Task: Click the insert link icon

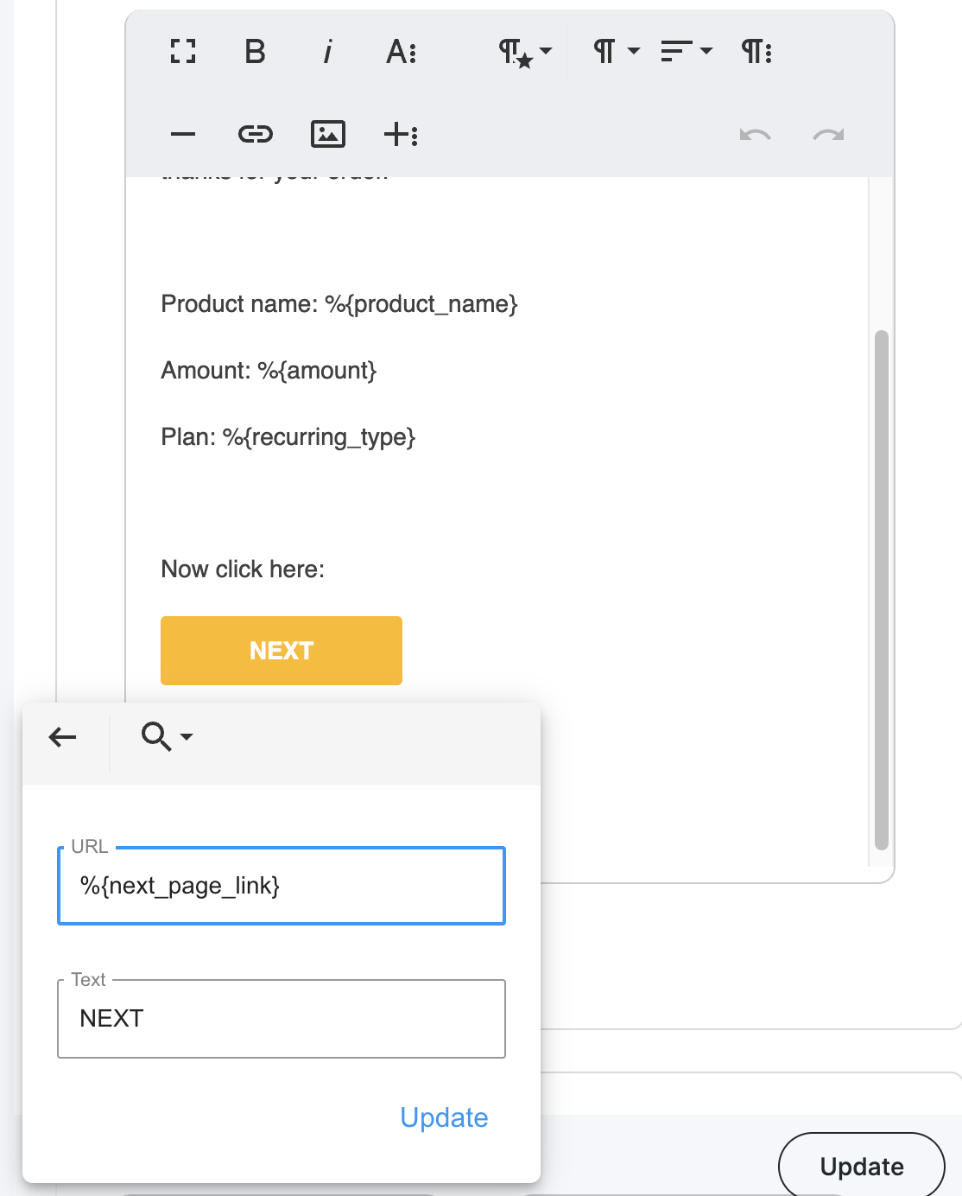Action: (x=256, y=134)
